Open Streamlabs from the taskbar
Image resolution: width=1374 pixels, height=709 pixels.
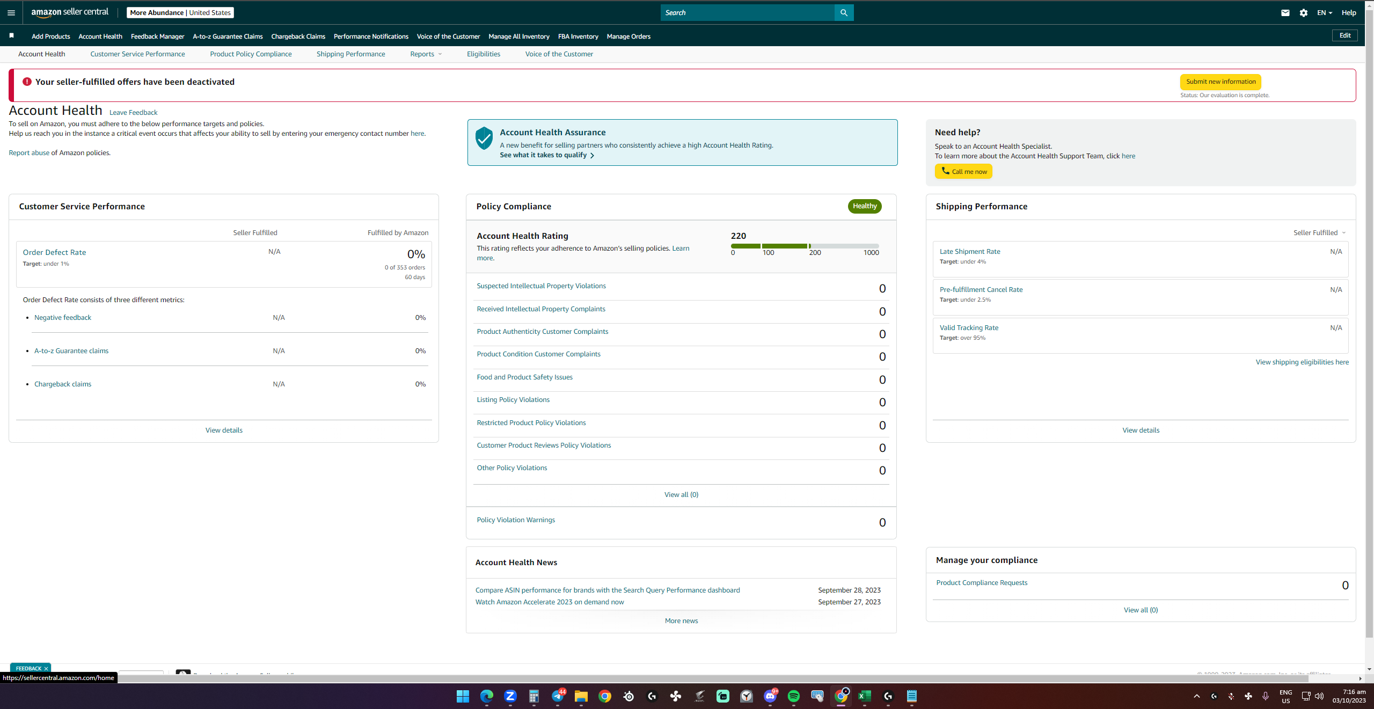tap(723, 696)
